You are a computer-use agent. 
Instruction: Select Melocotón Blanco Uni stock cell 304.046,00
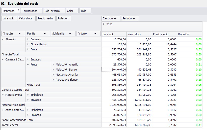point(114,70)
